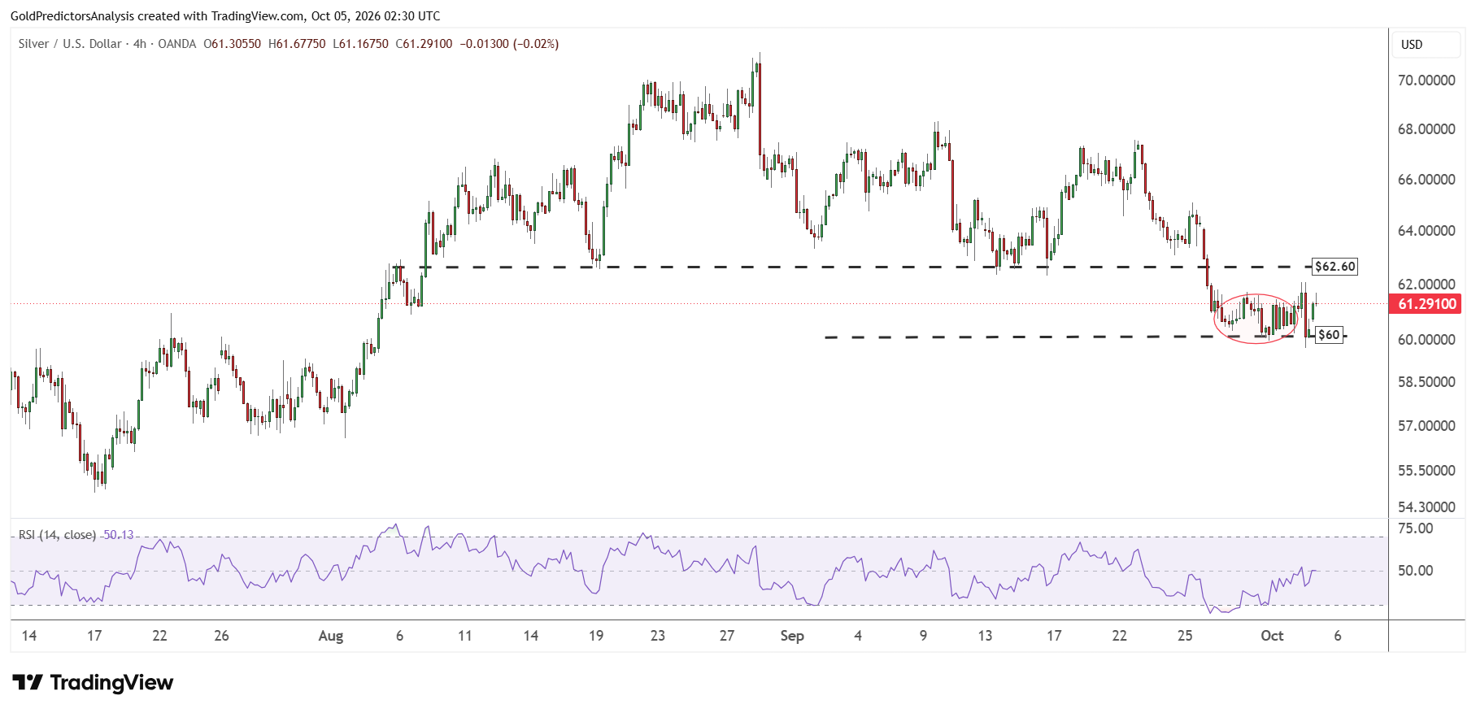1476x713 pixels.
Task: Select the RSI (14, close) indicator label
Action: point(57,535)
